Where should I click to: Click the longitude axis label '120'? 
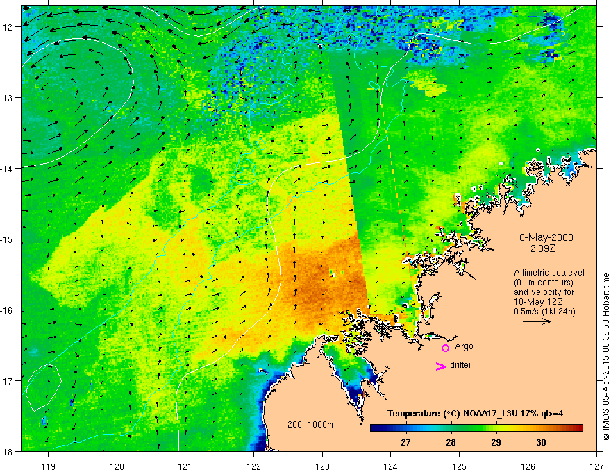pyautogui.click(x=117, y=466)
